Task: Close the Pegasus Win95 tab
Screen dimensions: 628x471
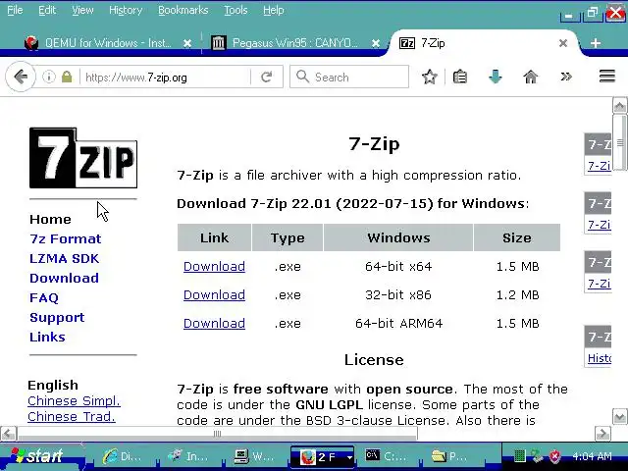Action: tap(375, 43)
